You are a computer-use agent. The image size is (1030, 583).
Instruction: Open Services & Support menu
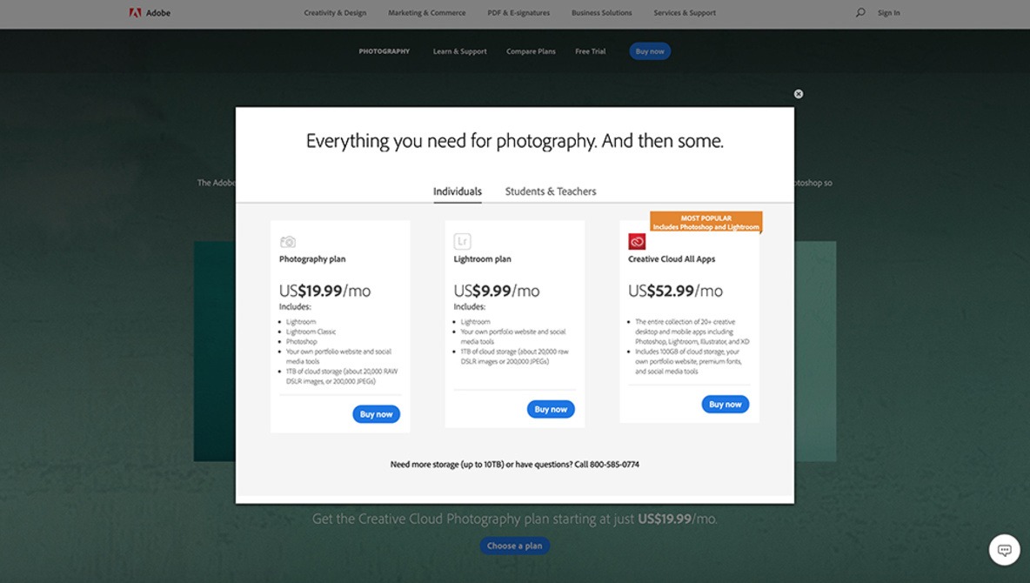(x=685, y=12)
